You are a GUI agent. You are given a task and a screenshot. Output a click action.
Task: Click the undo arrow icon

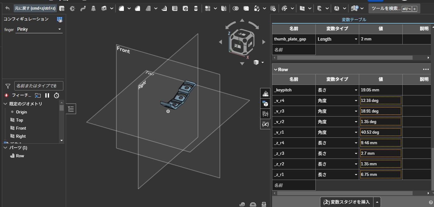pyautogui.click(x=7, y=8)
